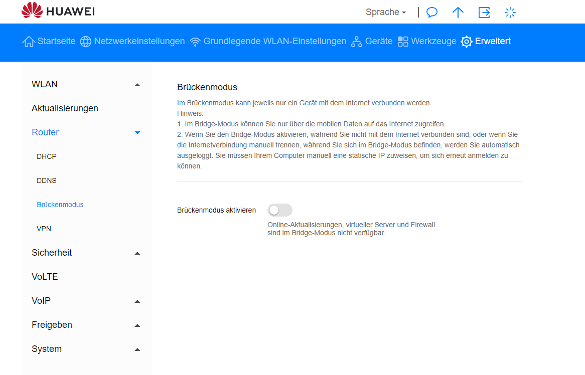Open the Aktualisierungen page link
Screen dimensions: 585x375
65,108
